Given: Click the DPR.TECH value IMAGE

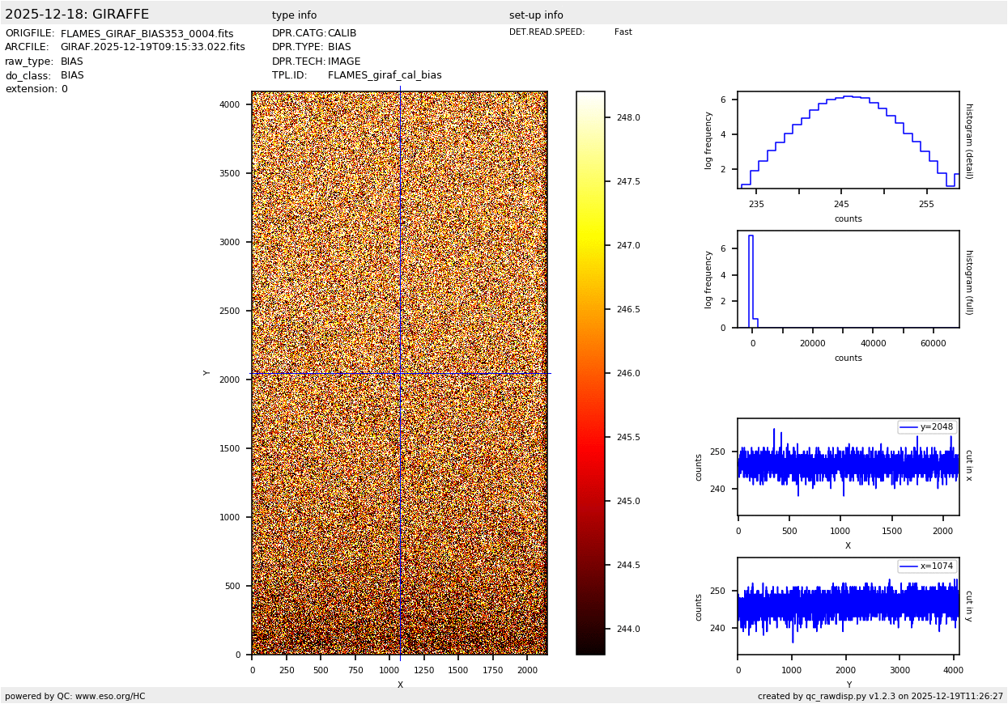Looking at the screenshot, I should point(344,61).
